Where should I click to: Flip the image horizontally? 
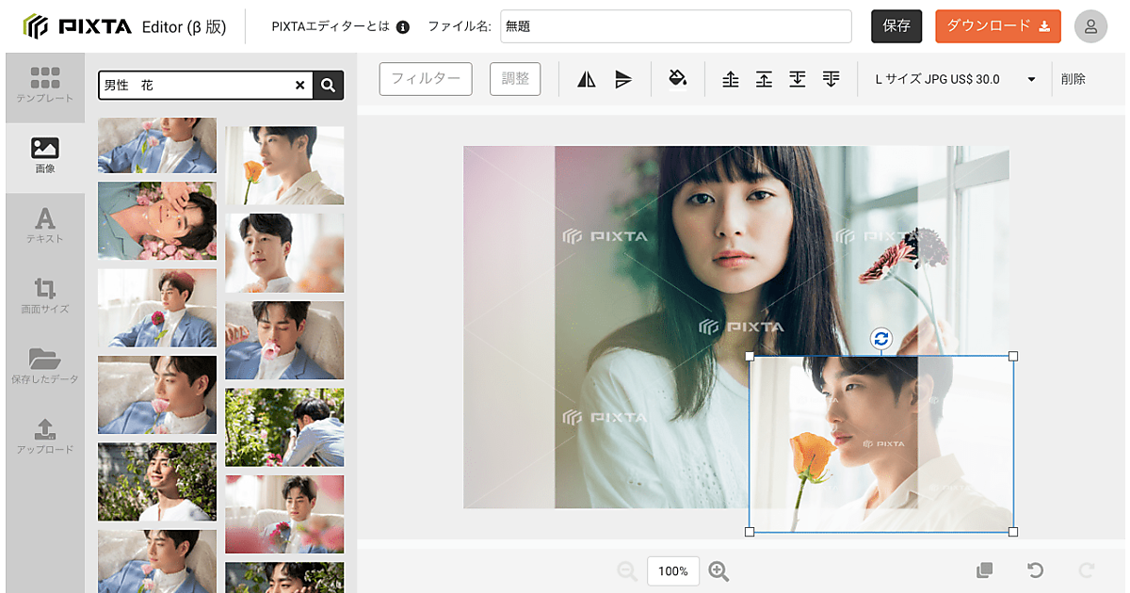click(587, 79)
